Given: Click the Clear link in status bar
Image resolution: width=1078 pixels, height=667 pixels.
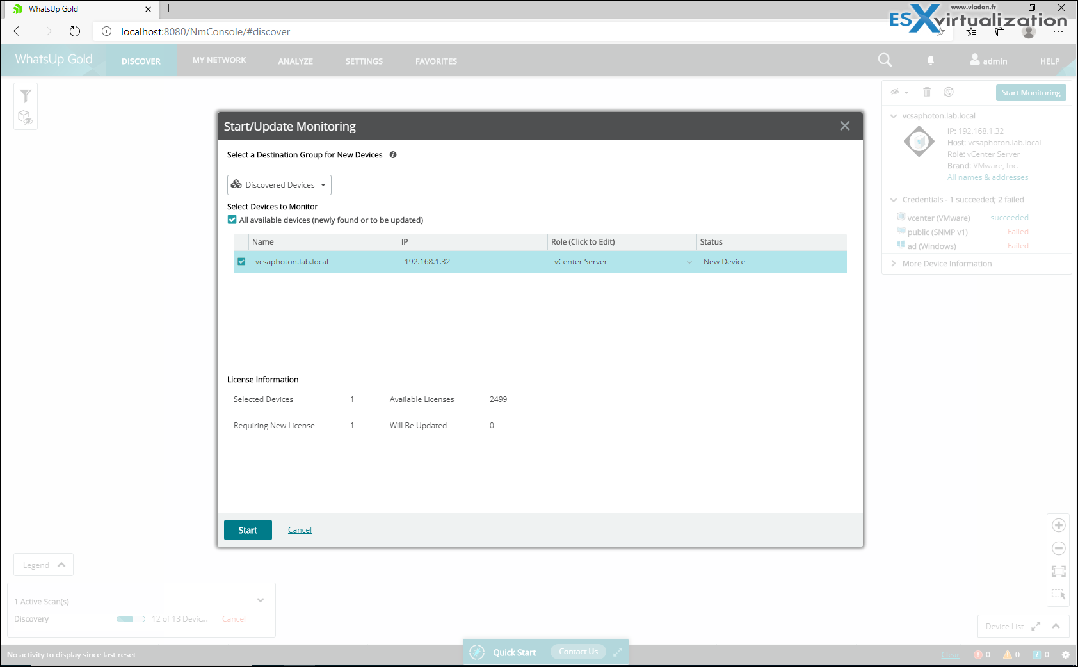Looking at the screenshot, I should (951, 655).
